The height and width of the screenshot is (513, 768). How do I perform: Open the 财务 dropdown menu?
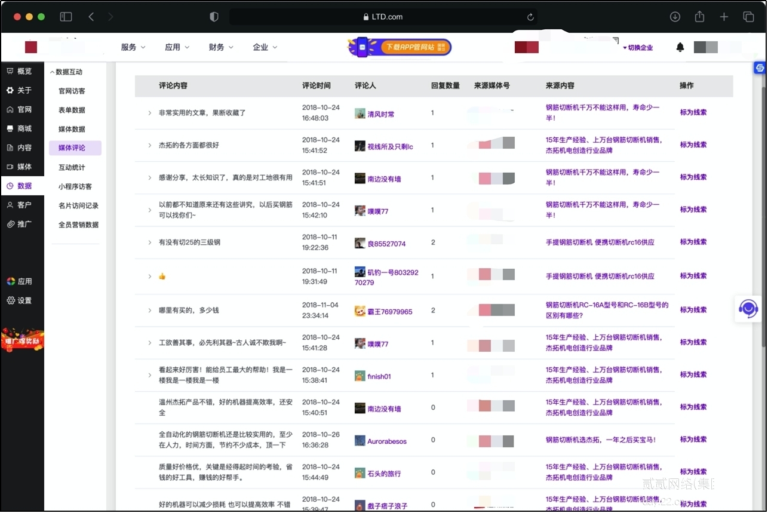click(x=220, y=47)
